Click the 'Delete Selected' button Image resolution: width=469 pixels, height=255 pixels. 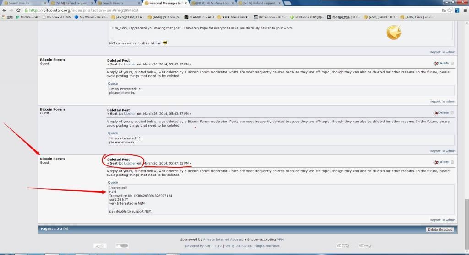440,229
